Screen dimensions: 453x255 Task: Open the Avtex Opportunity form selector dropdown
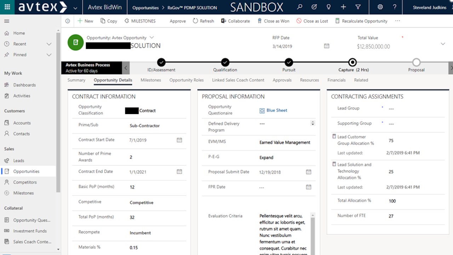point(151,38)
